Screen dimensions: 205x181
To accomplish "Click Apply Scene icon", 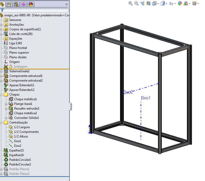I will [186, 3].
